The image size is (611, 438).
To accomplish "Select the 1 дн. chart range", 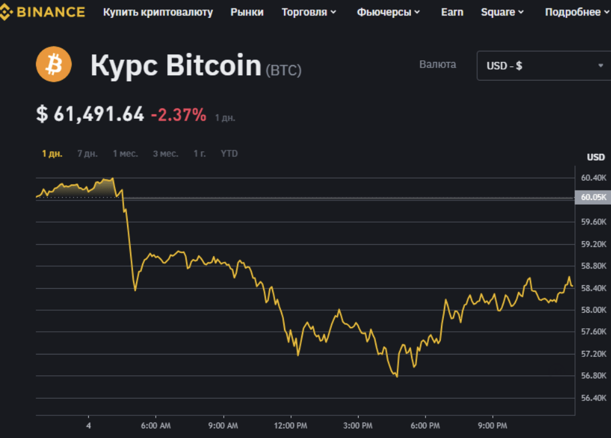I will point(53,153).
